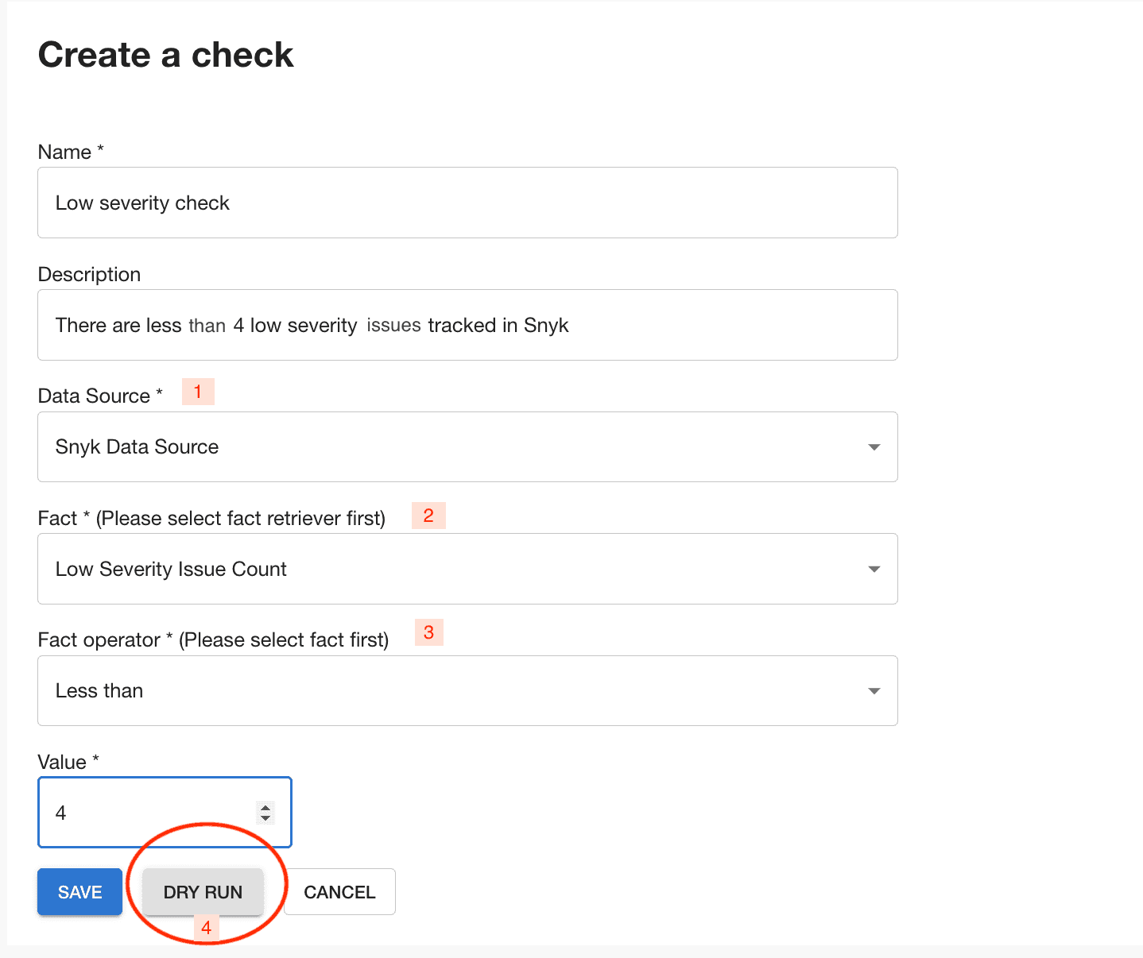Open the Fact operator dropdown

(x=467, y=690)
